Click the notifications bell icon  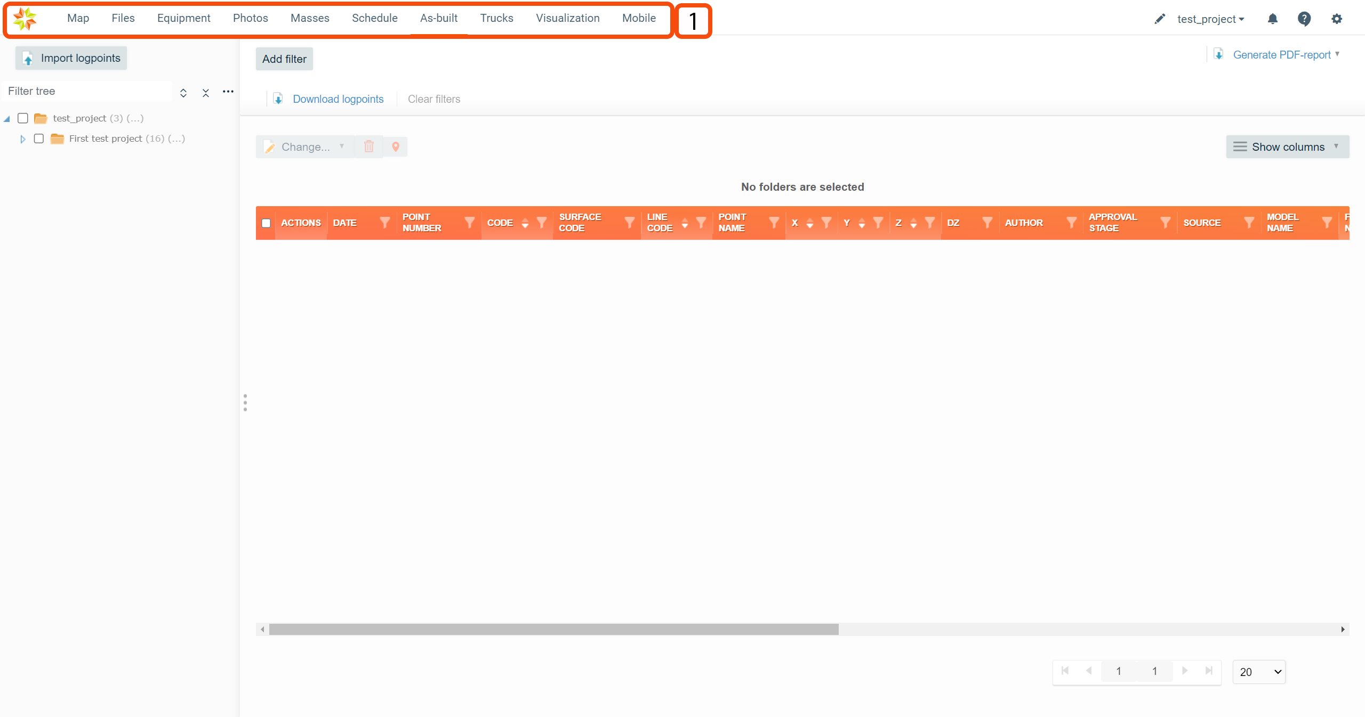click(x=1272, y=19)
